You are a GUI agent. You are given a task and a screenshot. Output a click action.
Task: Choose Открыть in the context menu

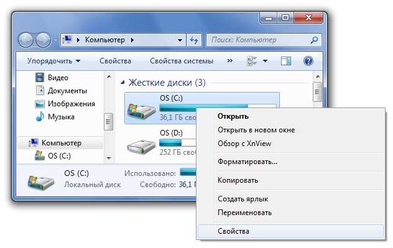291,116
